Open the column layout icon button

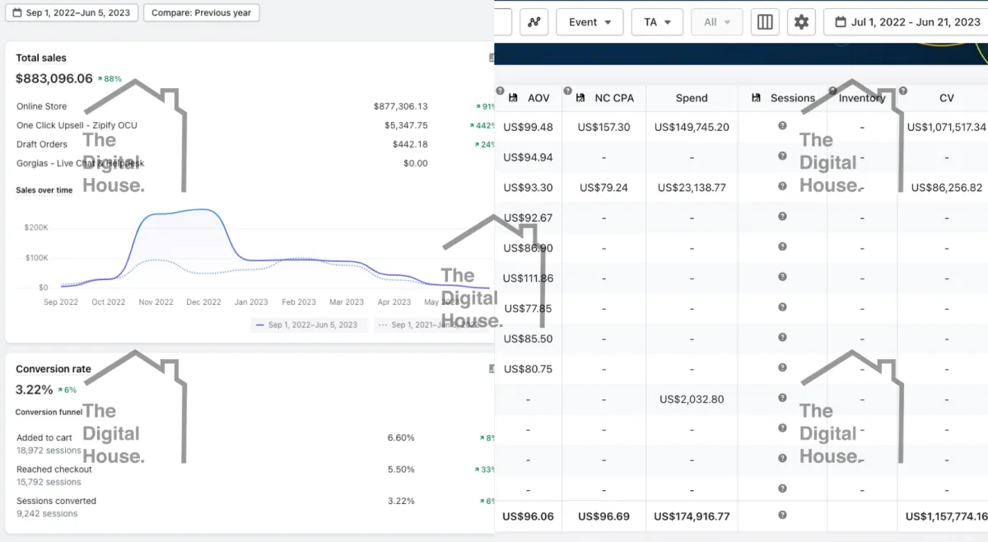[765, 22]
